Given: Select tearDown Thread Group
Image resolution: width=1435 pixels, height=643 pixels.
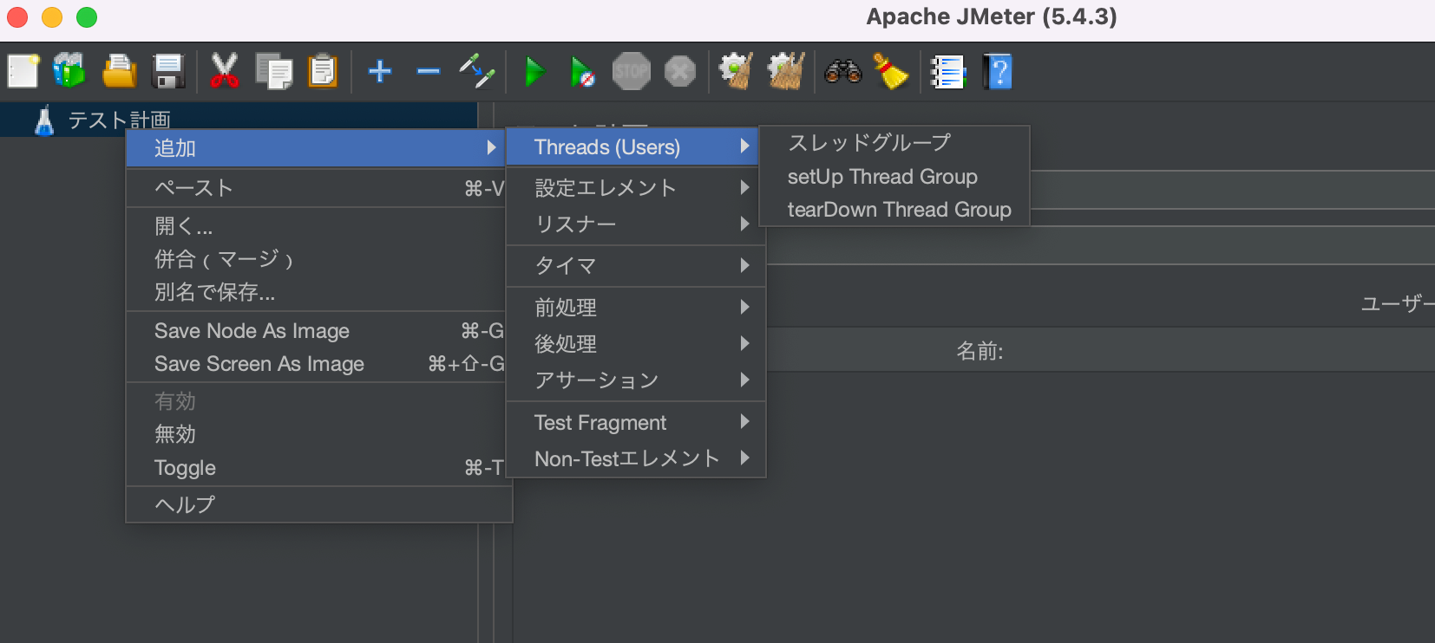Looking at the screenshot, I should [x=894, y=210].
